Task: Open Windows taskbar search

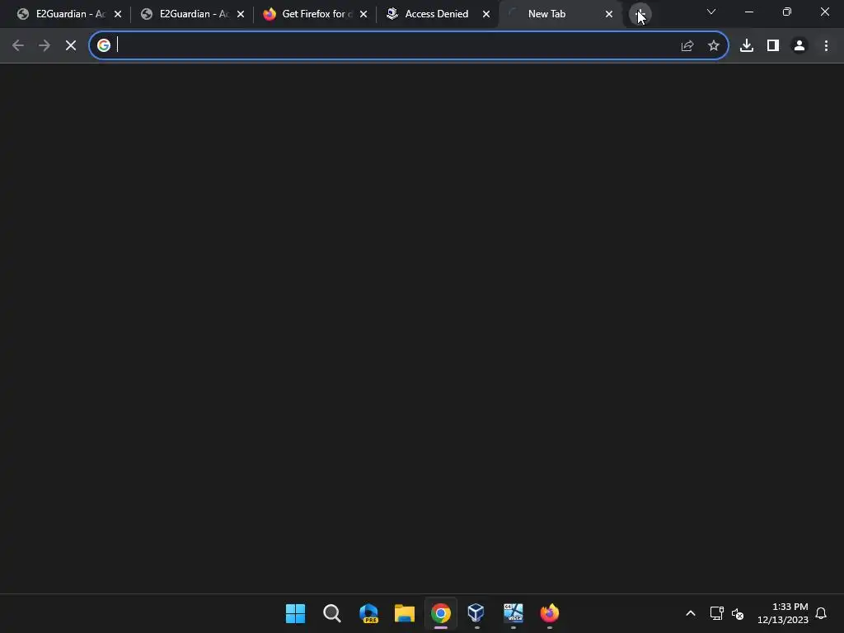Action: [331, 613]
